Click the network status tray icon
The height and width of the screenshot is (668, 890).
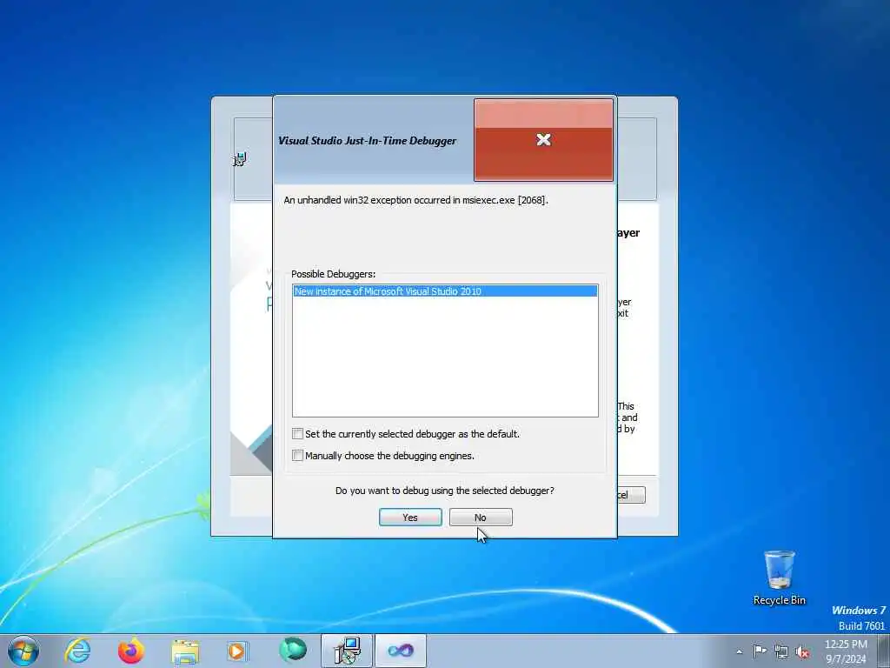tap(781, 651)
